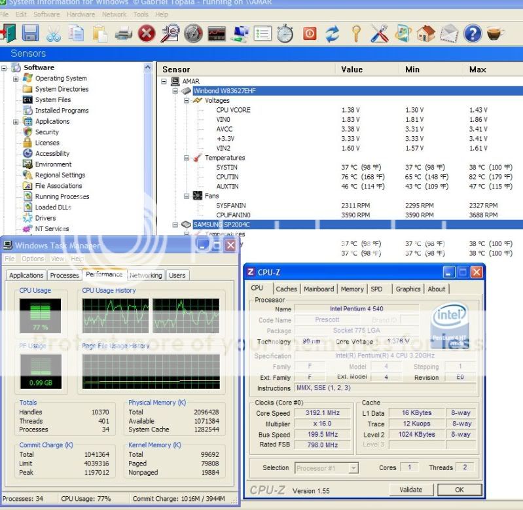The height and width of the screenshot is (510, 523).
Task: Switch to Processes tab in Task Manager
Action: pos(64,275)
